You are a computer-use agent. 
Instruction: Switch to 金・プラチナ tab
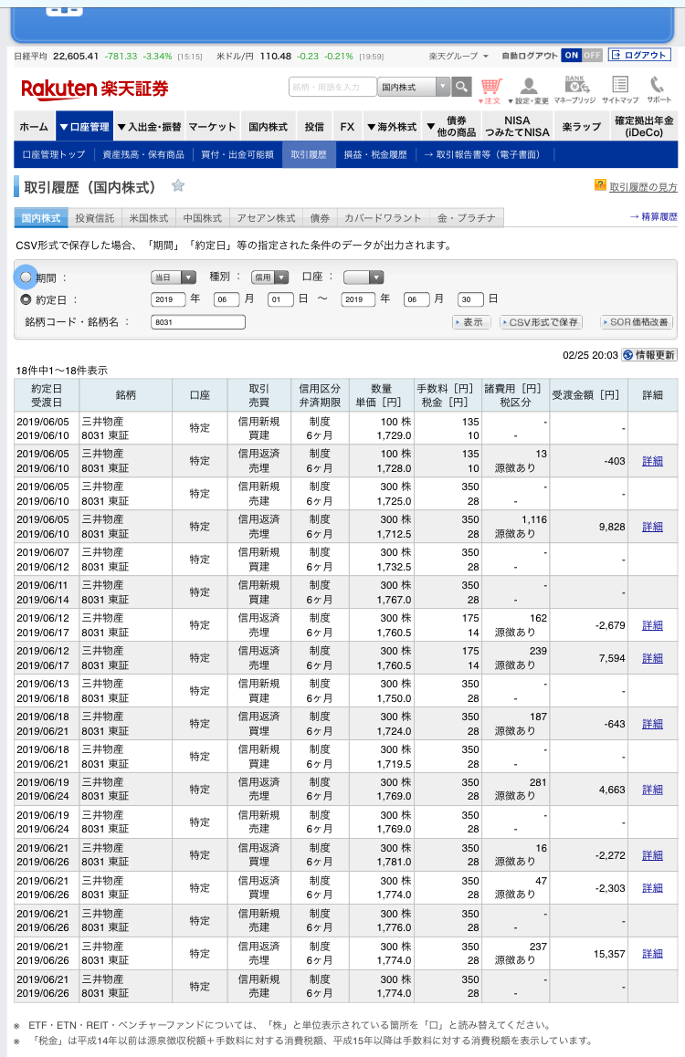467,218
